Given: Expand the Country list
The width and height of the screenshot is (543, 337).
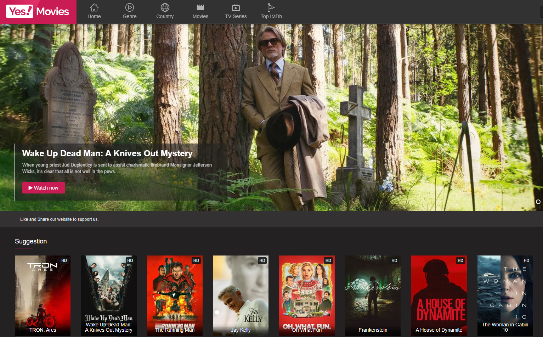Looking at the screenshot, I should click(165, 16).
